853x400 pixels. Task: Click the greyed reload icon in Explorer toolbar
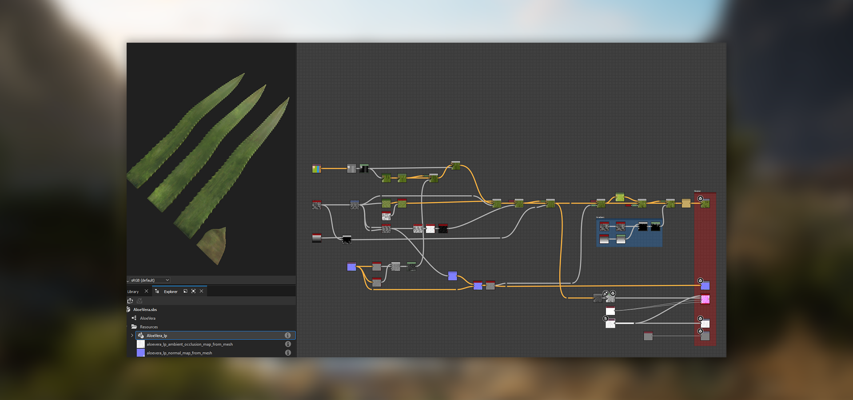(140, 300)
